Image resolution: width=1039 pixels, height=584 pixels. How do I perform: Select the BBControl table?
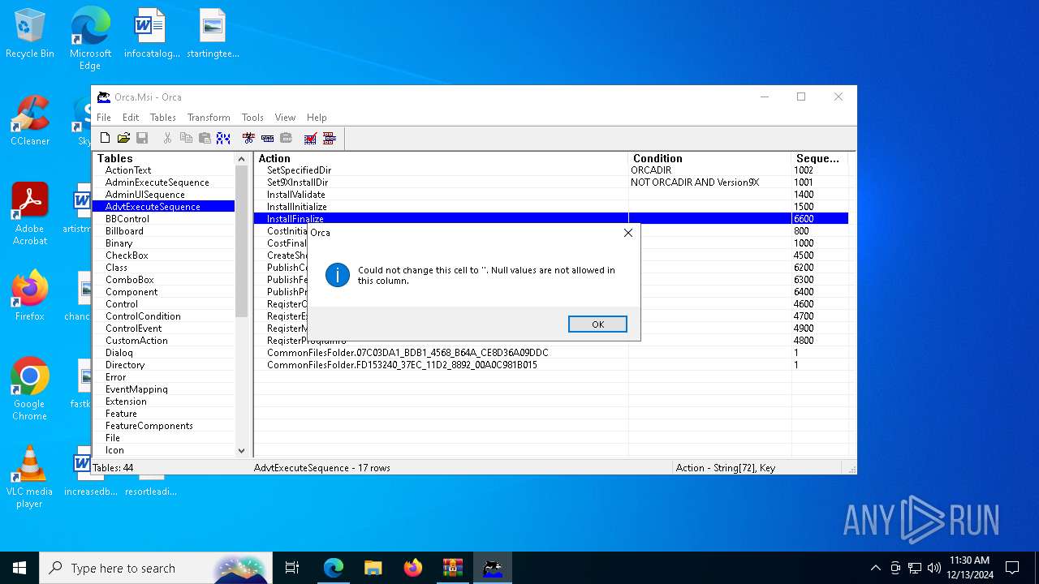click(127, 219)
